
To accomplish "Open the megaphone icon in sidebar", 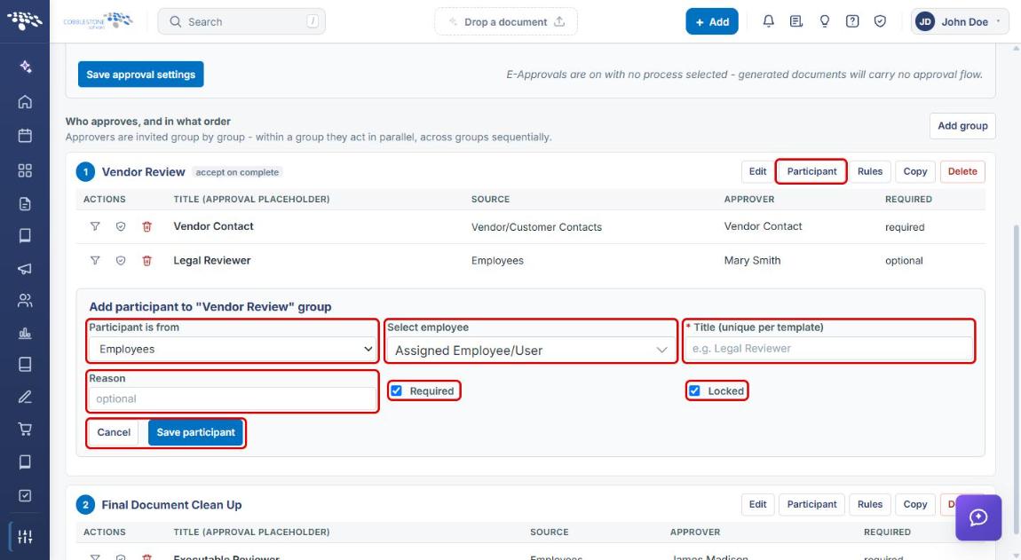I will click(25, 268).
